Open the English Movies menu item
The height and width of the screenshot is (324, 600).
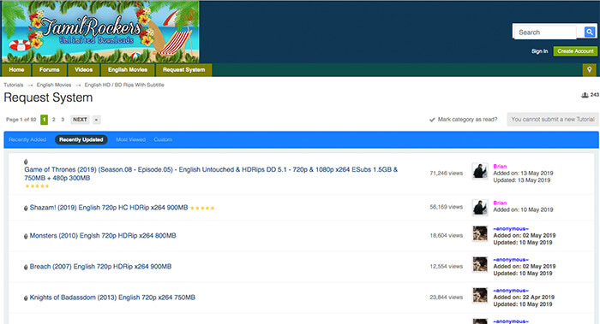coord(128,70)
